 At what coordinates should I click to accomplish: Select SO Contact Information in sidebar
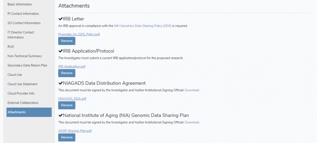pyautogui.click(x=24, y=23)
